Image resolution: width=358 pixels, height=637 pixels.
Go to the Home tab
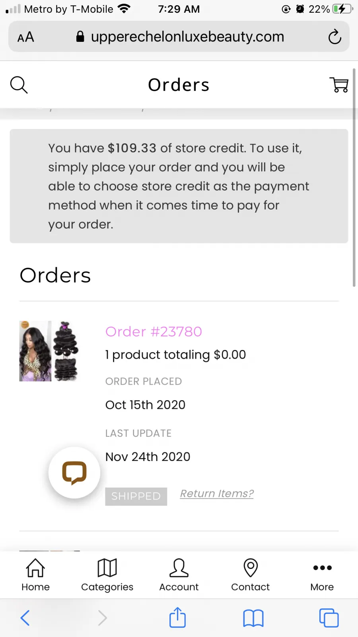[x=35, y=575]
